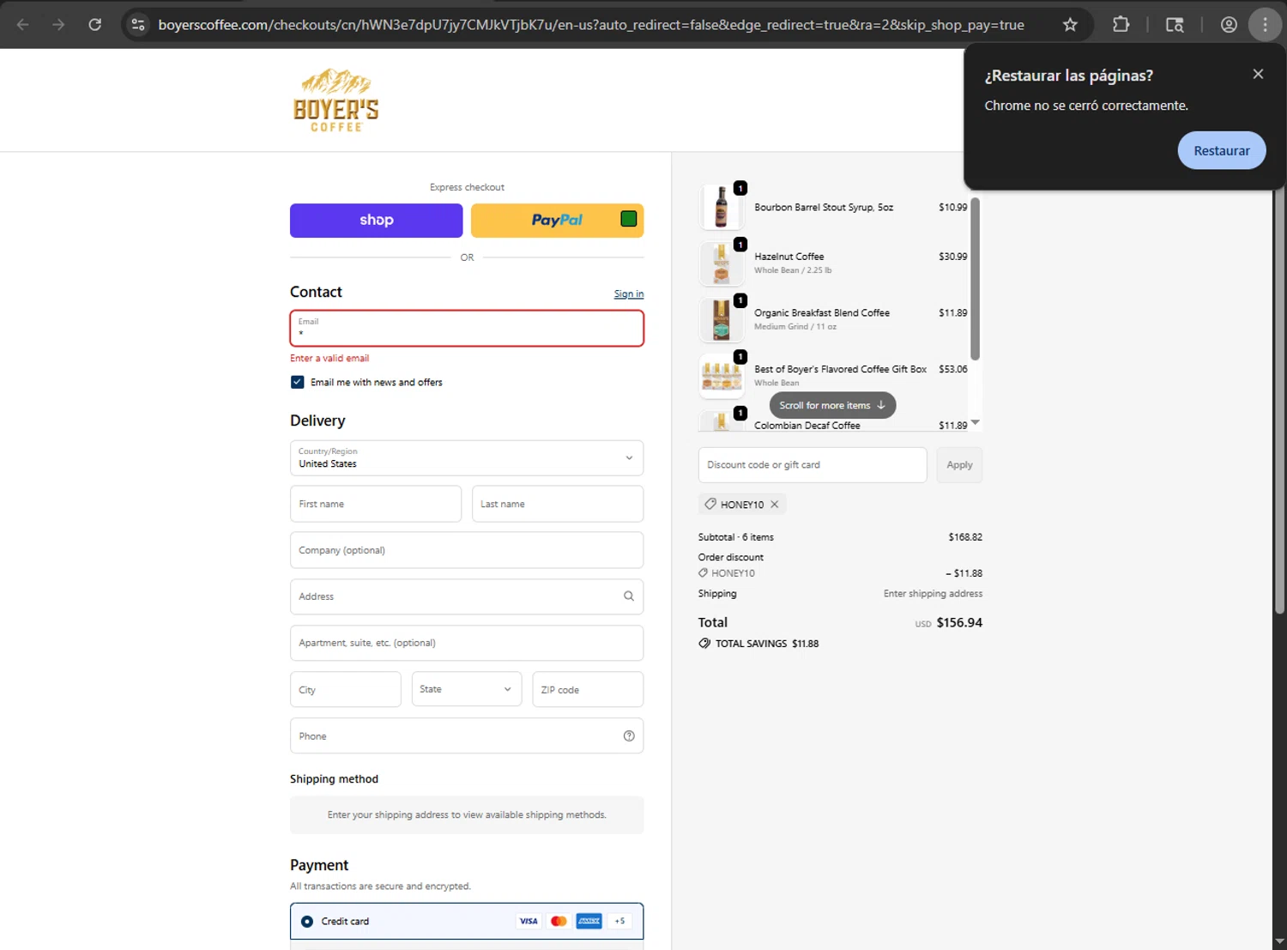Show the +5 more payment cards
The width and height of the screenshot is (1287, 950).
[x=619, y=922]
